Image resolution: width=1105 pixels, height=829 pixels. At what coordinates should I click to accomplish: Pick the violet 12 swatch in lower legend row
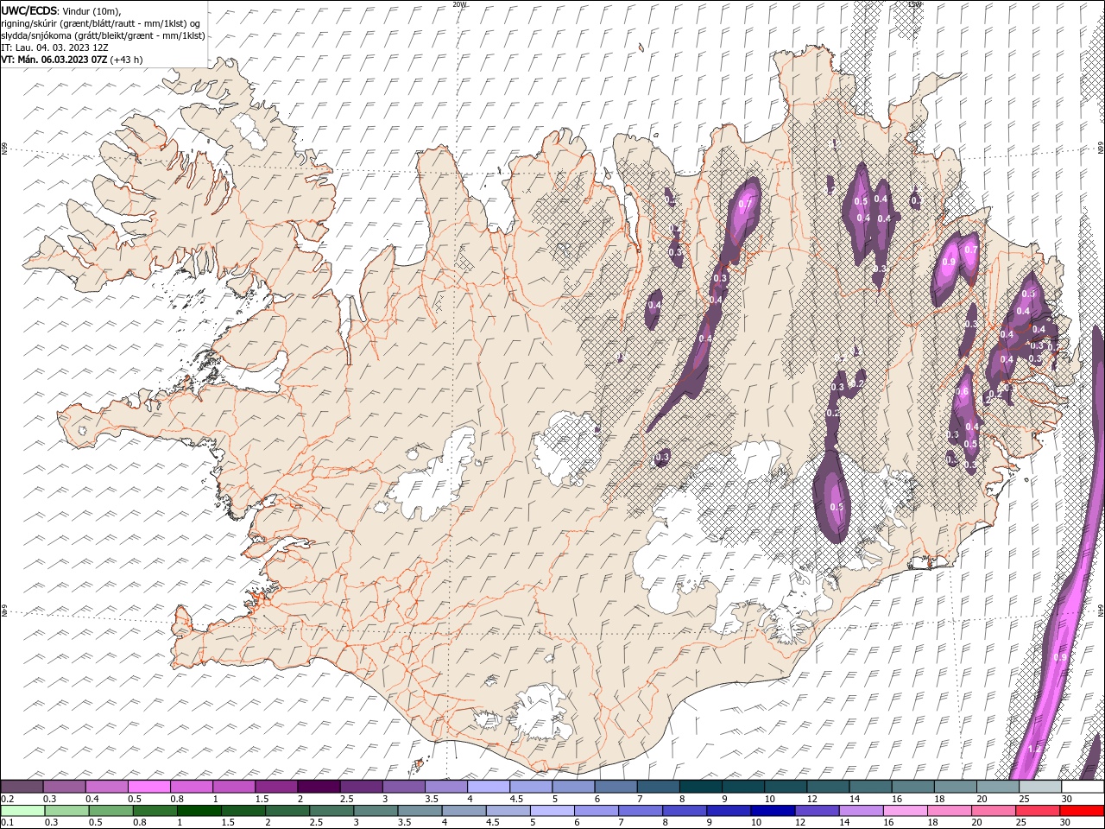818,810
